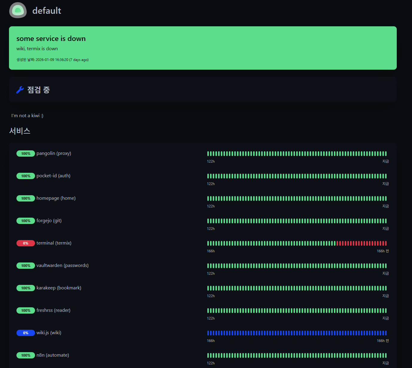Select the karakeep (bookmark) service name
412x368 pixels.
[x=59, y=288]
